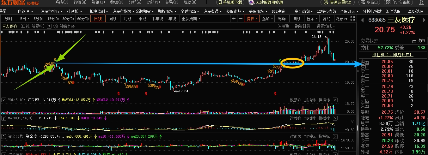Click the 26.13 high price marker

pyautogui.click(x=316, y=37)
